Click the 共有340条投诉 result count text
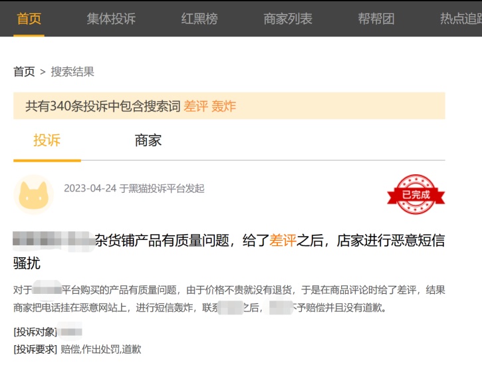 click(102, 106)
